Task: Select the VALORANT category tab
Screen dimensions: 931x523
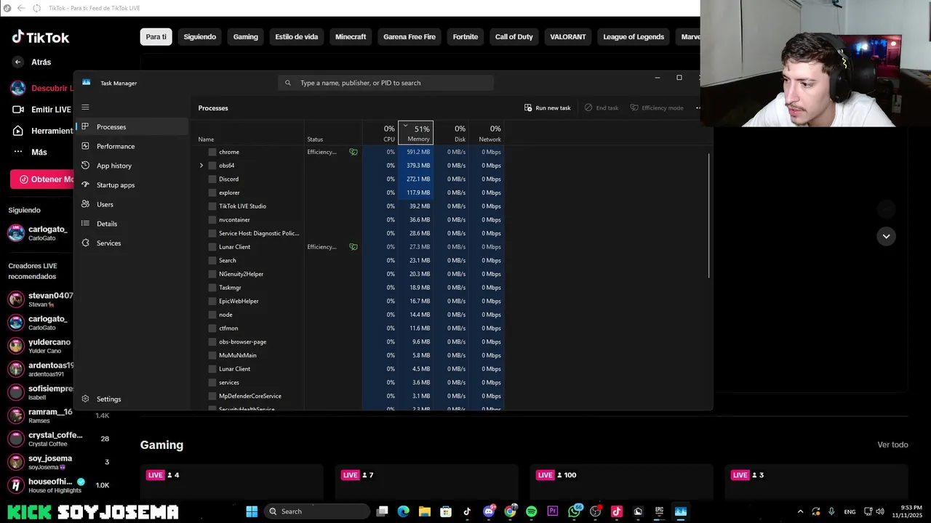Action: [568, 37]
